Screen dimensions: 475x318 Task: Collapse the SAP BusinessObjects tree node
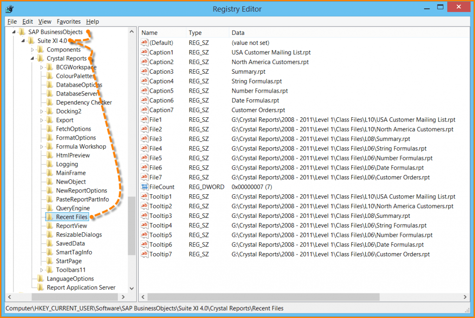[13, 32]
